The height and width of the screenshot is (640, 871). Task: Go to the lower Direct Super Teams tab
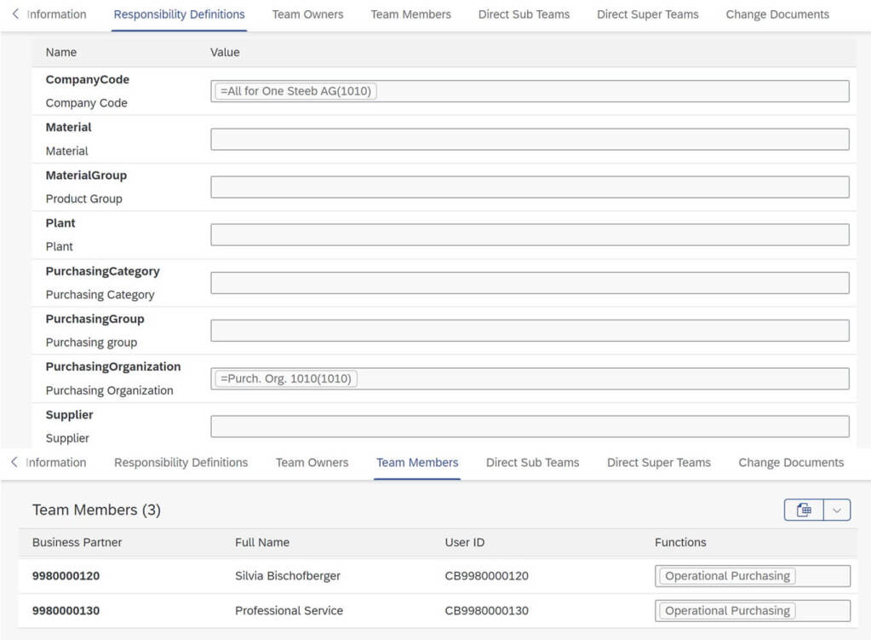658,463
